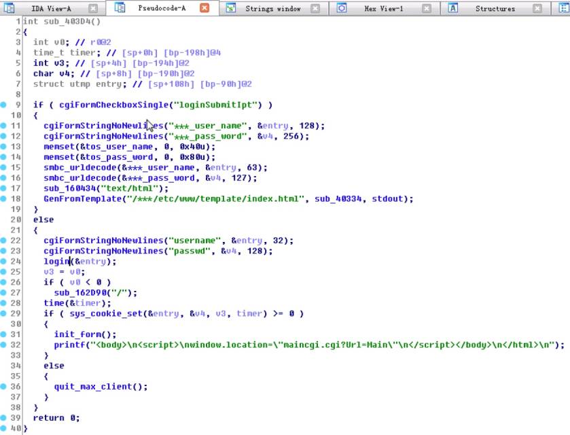Image resolution: width=570 pixels, height=435 pixels.
Task: Click 'time_t timer' declaration
Action: click(x=67, y=53)
